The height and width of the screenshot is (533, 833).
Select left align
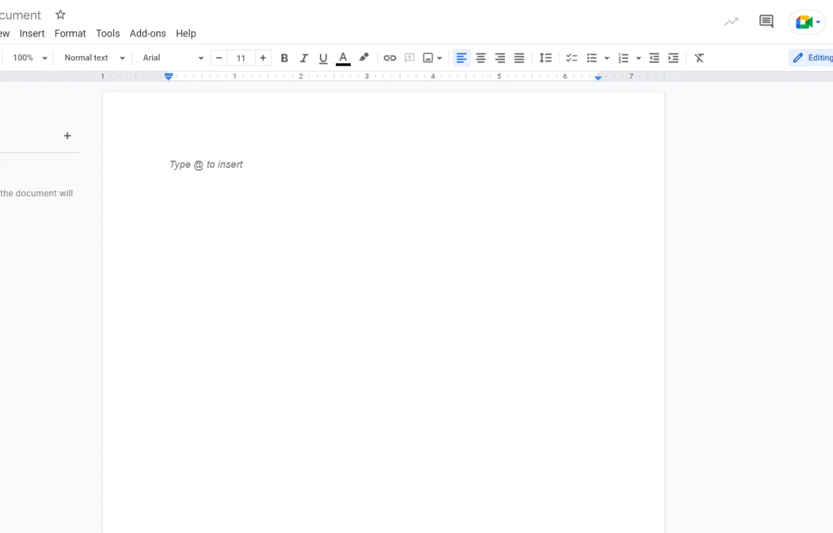[461, 58]
